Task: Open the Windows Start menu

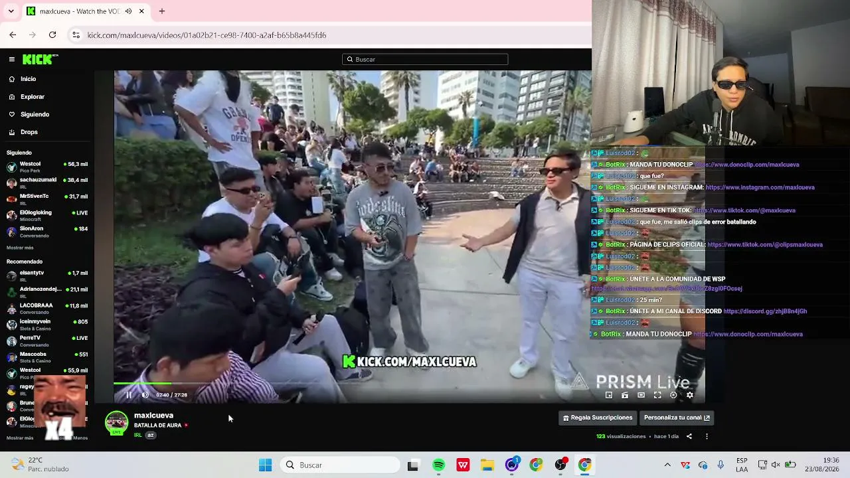Action: click(265, 465)
